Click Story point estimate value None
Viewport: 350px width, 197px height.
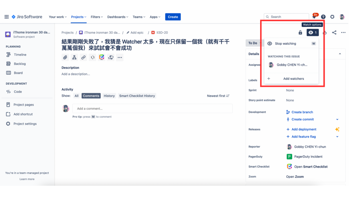pos(290,100)
